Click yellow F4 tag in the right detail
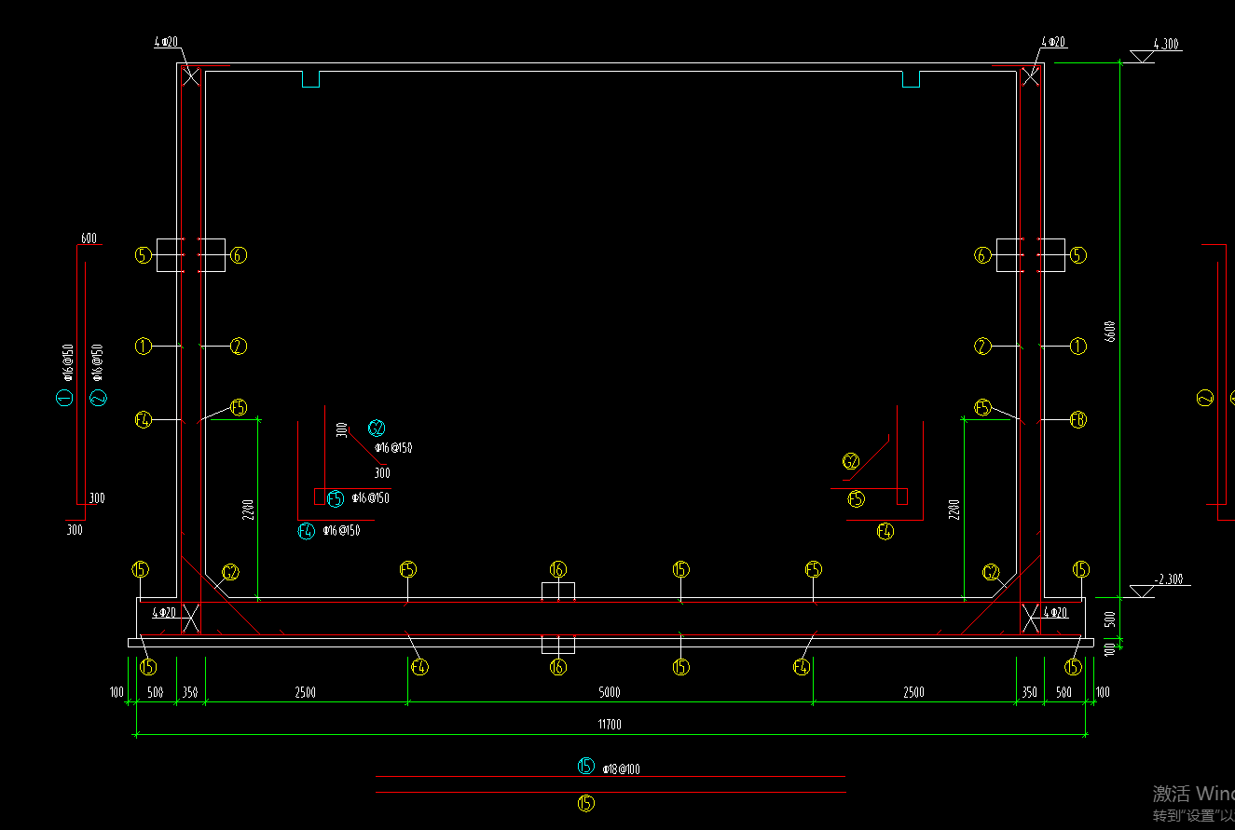 click(x=885, y=532)
